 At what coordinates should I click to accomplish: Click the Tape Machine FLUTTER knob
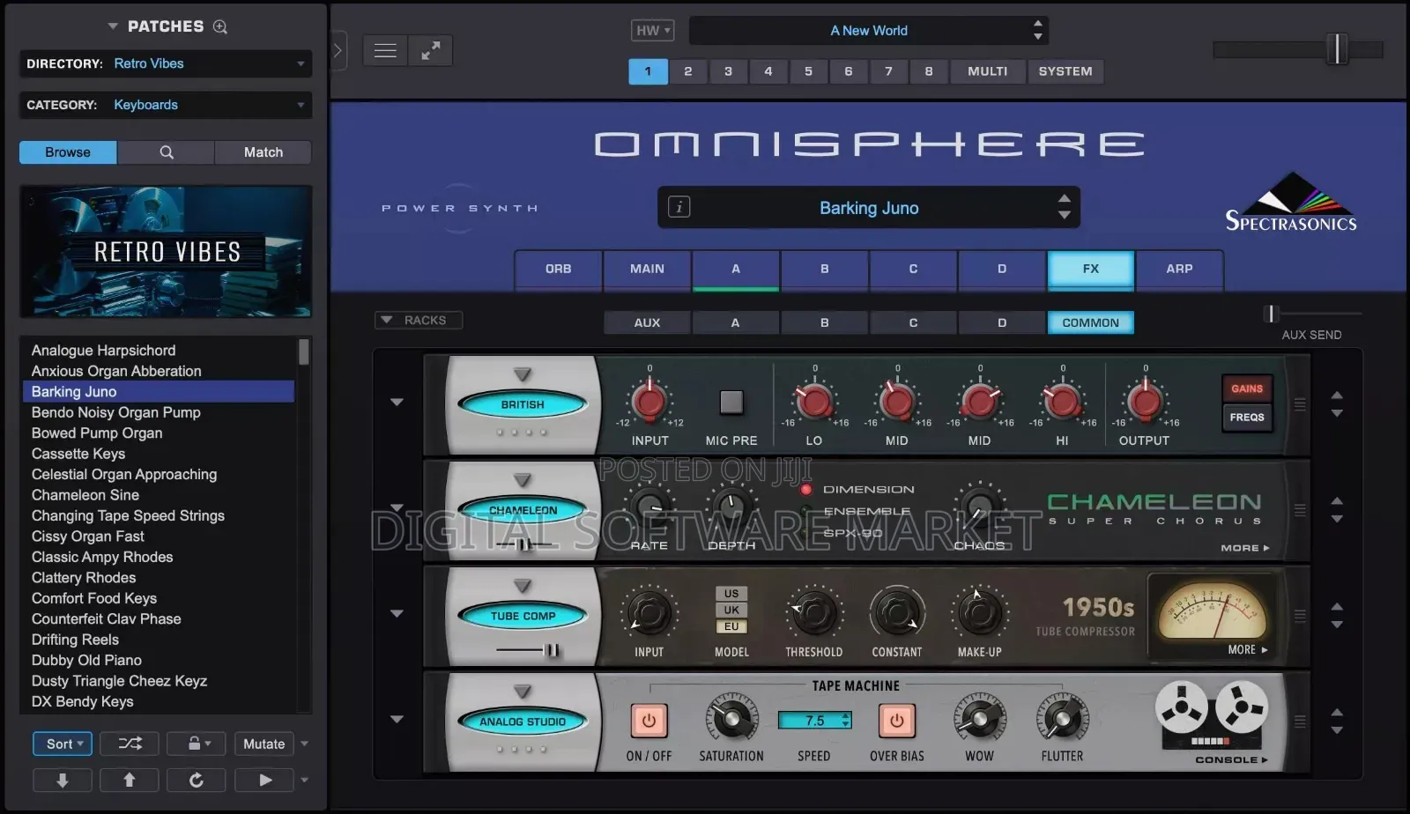pos(1062,719)
